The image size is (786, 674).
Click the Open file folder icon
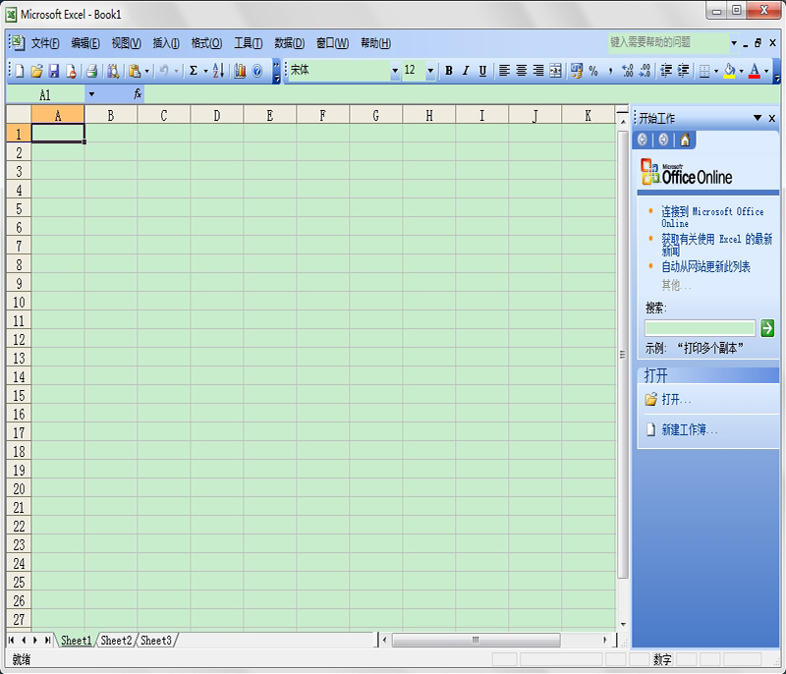[36, 71]
